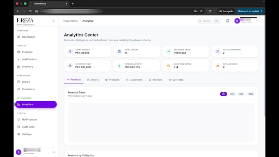Select the Analytics sidebar item
This screenshot has height=157, width=279.
pyautogui.click(x=36, y=104)
